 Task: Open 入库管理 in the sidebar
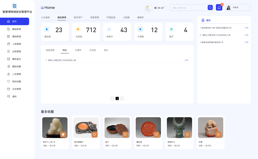16,44
